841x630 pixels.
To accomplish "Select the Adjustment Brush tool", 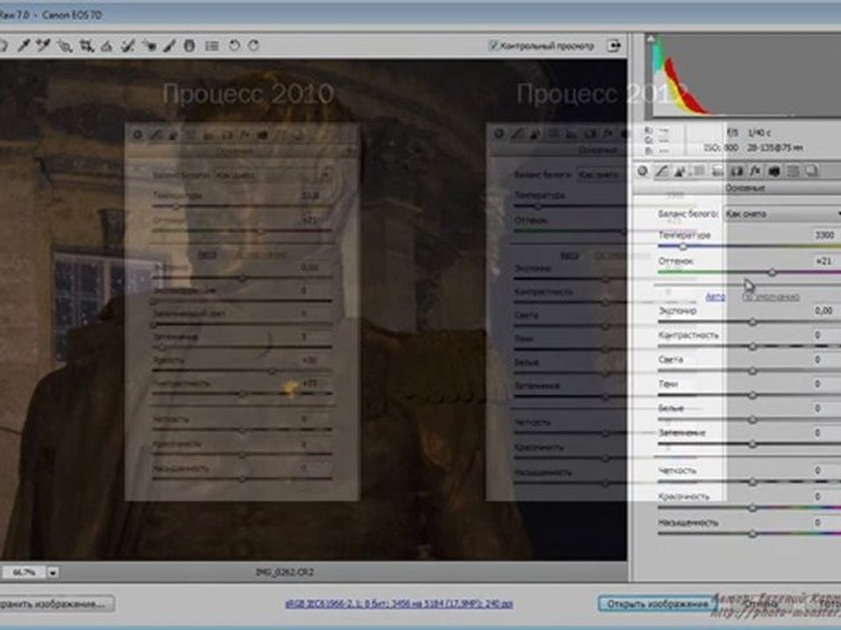I will pos(169,46).
